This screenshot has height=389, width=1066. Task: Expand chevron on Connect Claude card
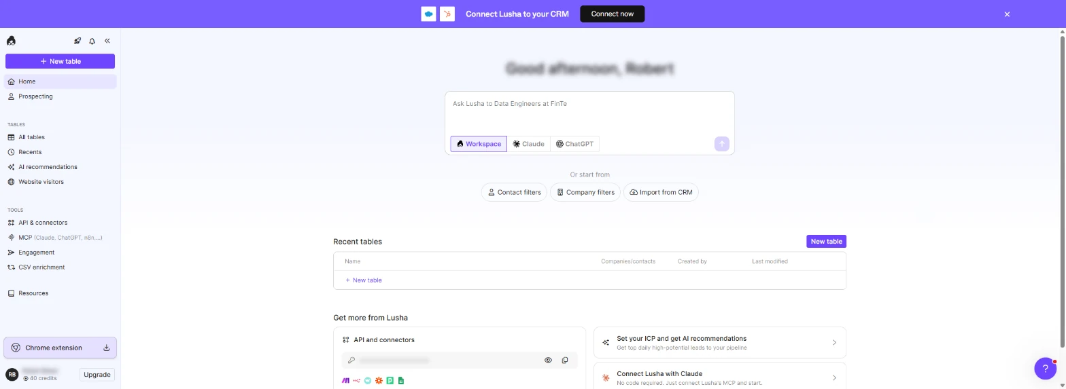pyautogui.click(x=834, y=378)
